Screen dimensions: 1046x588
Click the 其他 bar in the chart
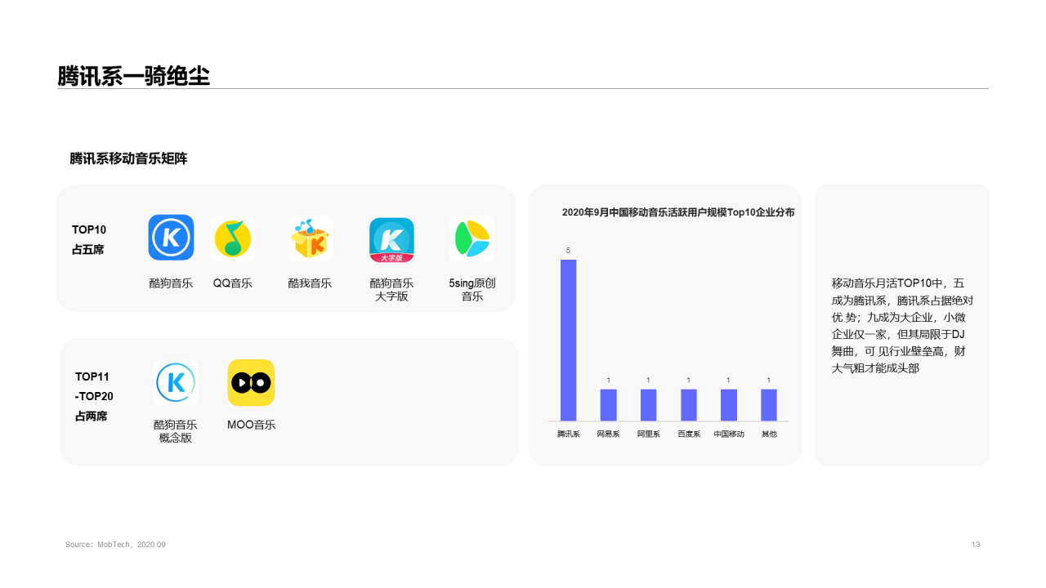(769, 404)
